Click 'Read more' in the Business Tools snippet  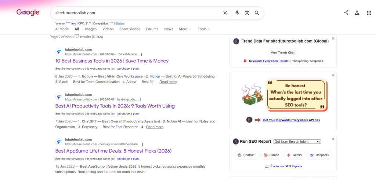pyautogui.click(x=168, y=82)
